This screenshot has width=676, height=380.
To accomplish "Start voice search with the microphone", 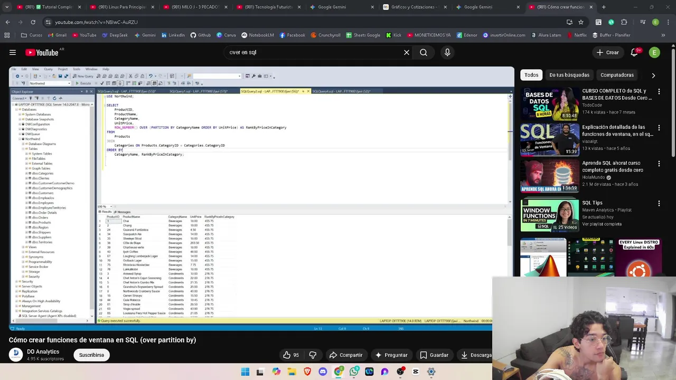I will pyautogui.click(x=447, y=52).
